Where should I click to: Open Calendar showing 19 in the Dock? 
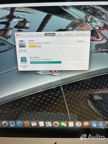click(x=34, y=124)
